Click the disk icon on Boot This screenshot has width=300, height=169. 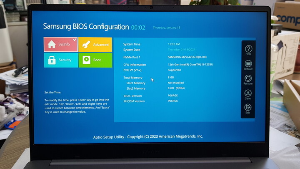87,60
